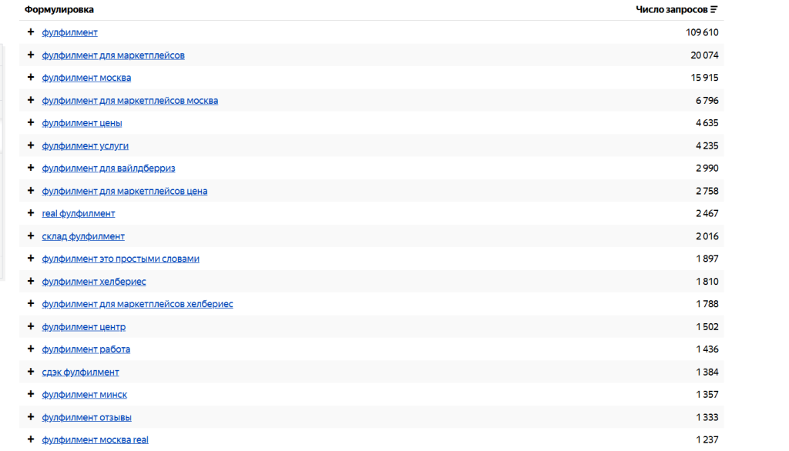The image size is (789, 451).
Task: Sort by the Число запросов column header
Action: [x=671, y=10]
